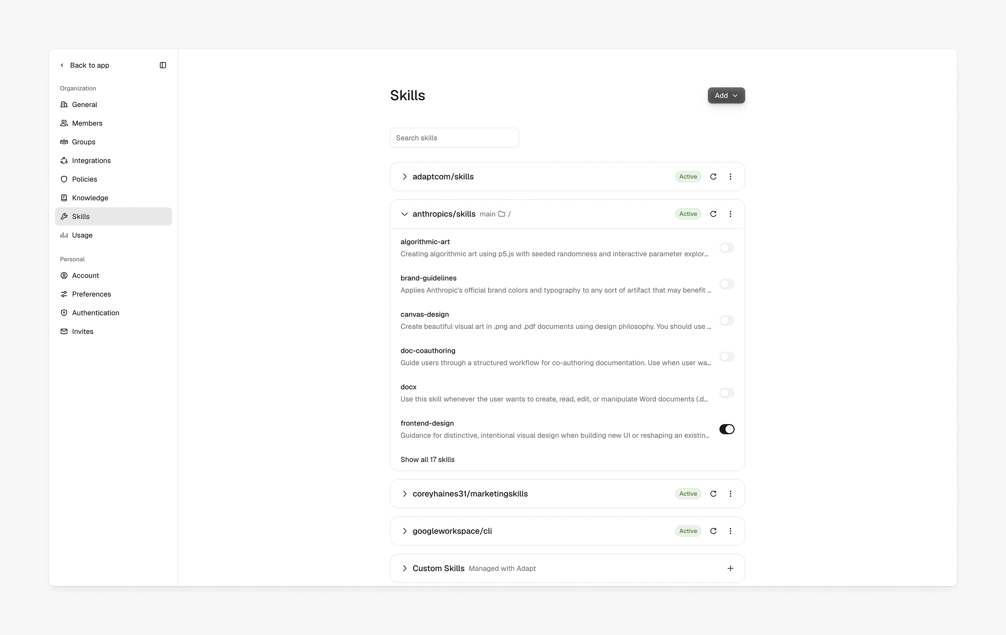Enable the algorithmic-art skill

click(x=727, y=248)
